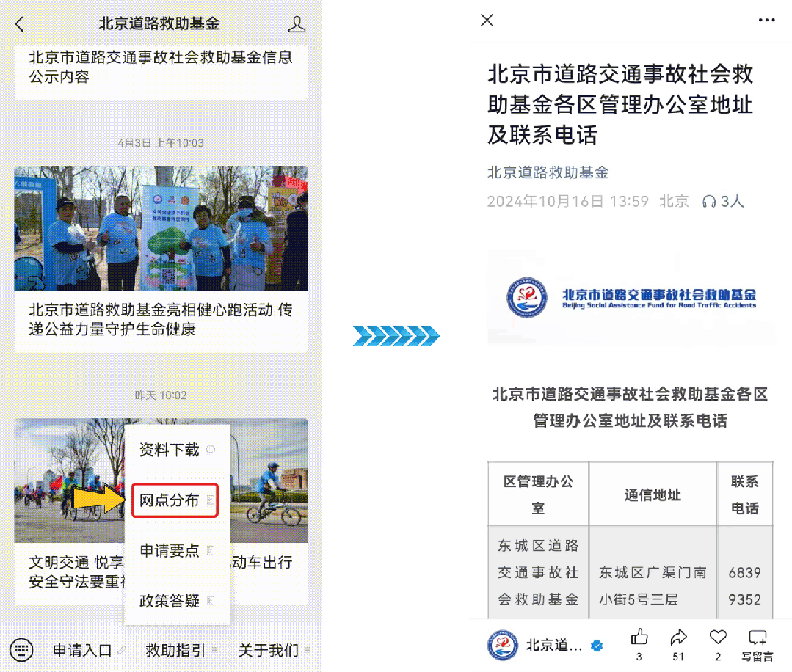
Task: Tap the share arrow icon
Action: (679, 638)
